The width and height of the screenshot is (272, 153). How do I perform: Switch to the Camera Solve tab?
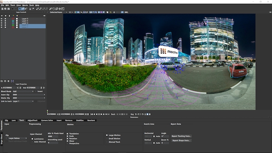(47, 120)
